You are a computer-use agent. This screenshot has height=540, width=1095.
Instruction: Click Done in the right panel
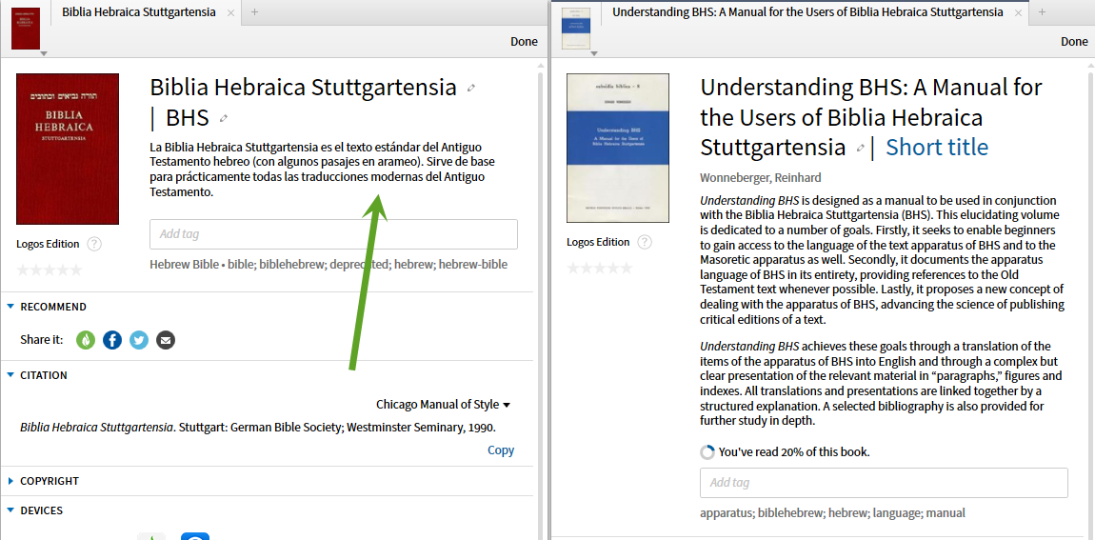click(1074, 41)
